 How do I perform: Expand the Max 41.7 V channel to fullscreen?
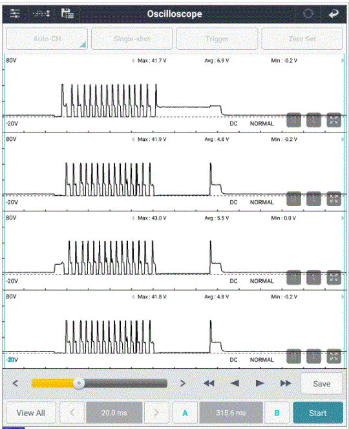334,120
